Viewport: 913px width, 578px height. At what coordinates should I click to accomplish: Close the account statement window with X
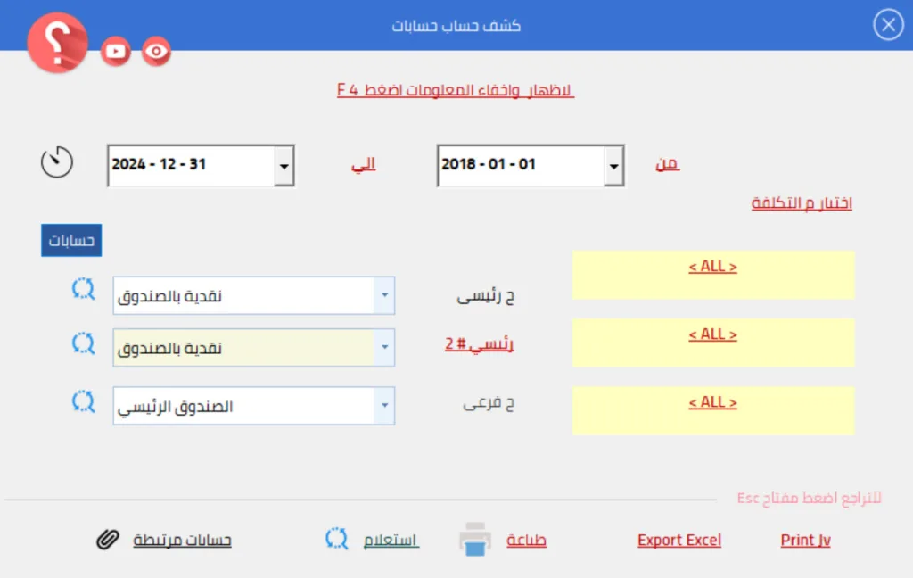[888, 25]
